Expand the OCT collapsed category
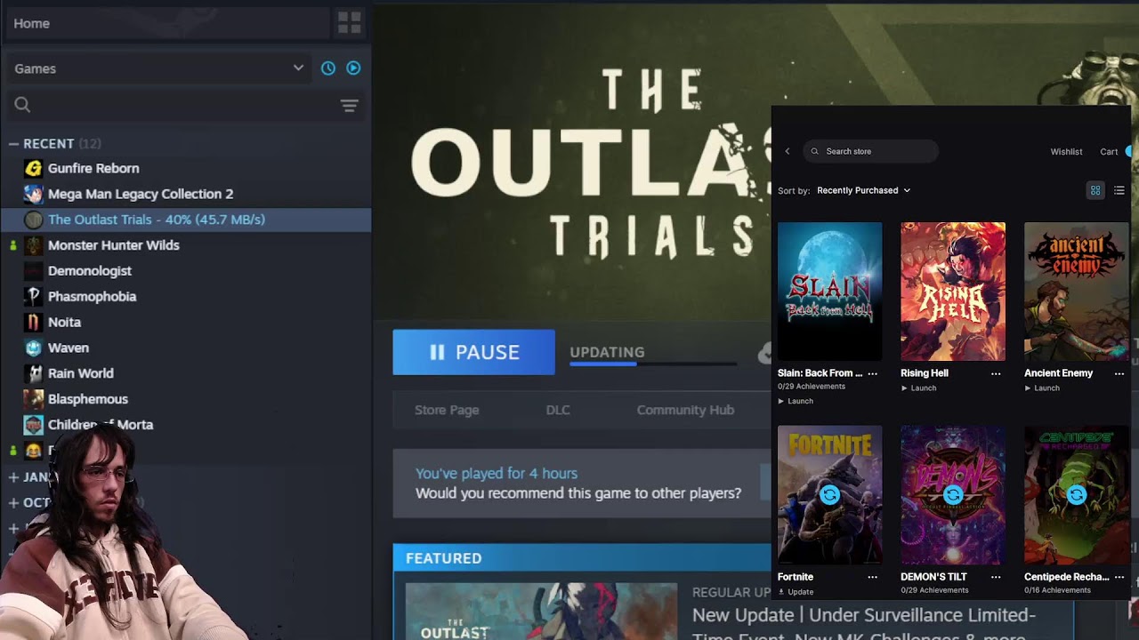1139x640 pixels. click(13, 503)
